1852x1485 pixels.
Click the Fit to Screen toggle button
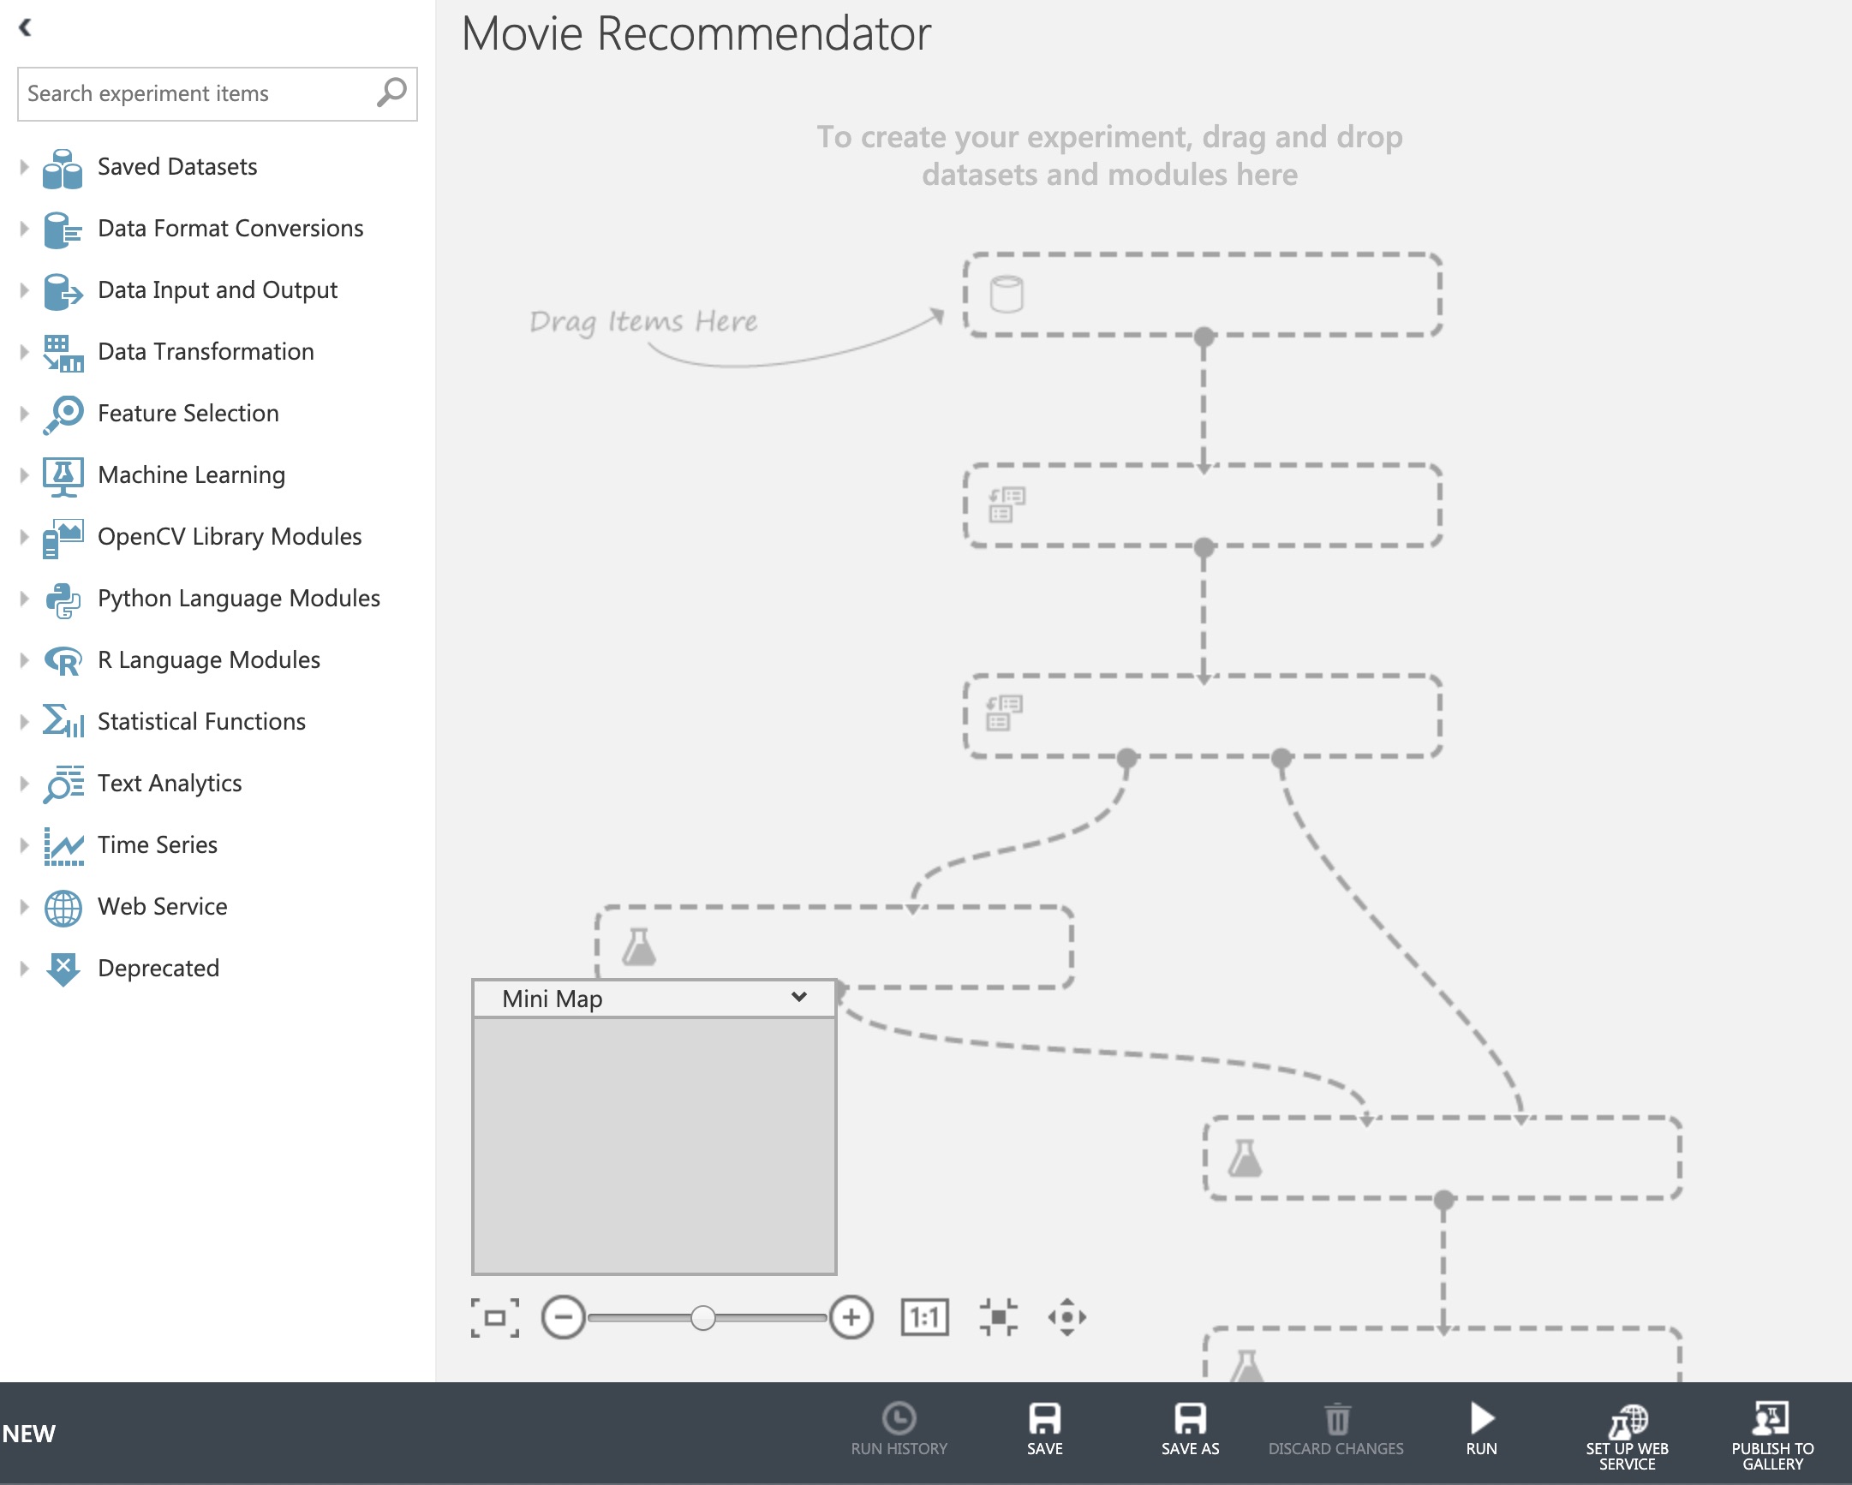(x=496, y=1315)
